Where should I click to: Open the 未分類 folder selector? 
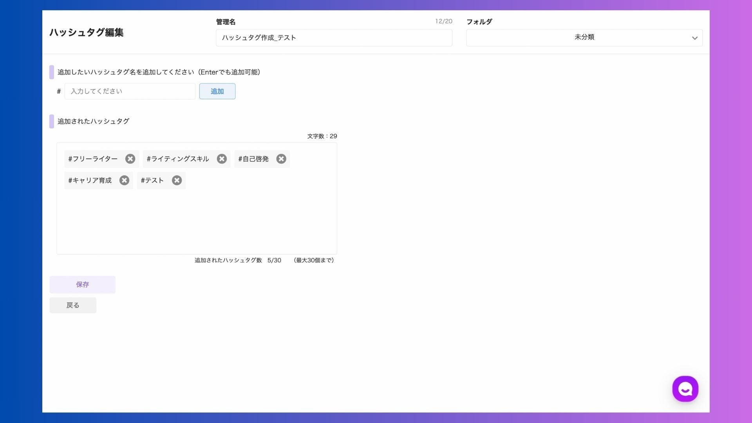click(x=584, y=38)
